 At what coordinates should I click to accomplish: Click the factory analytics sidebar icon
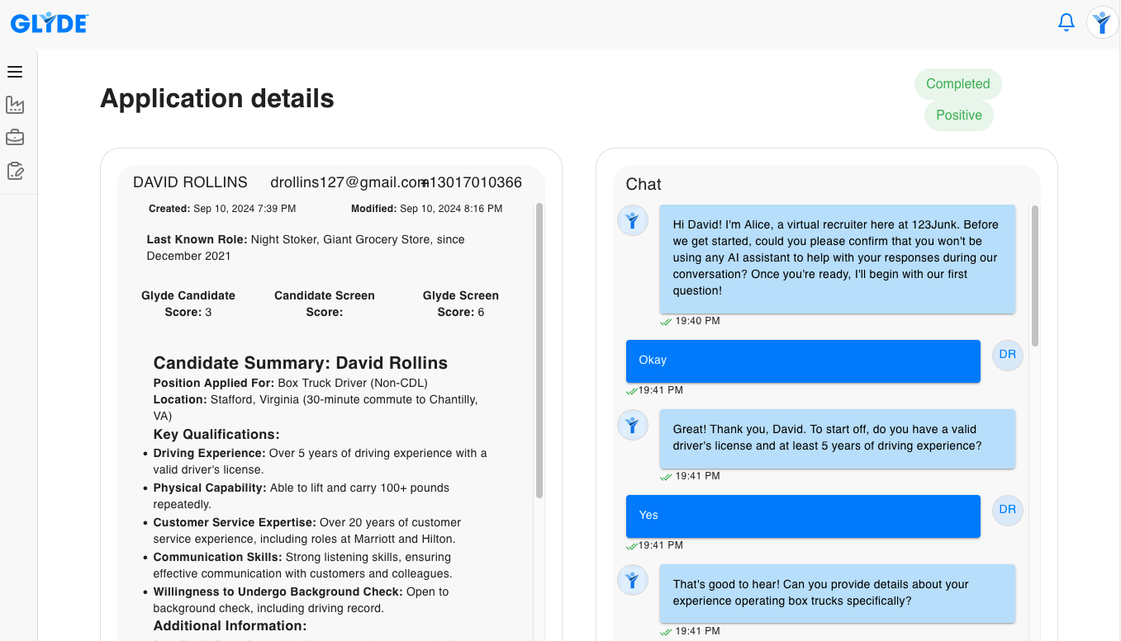[x=15, y=105]
